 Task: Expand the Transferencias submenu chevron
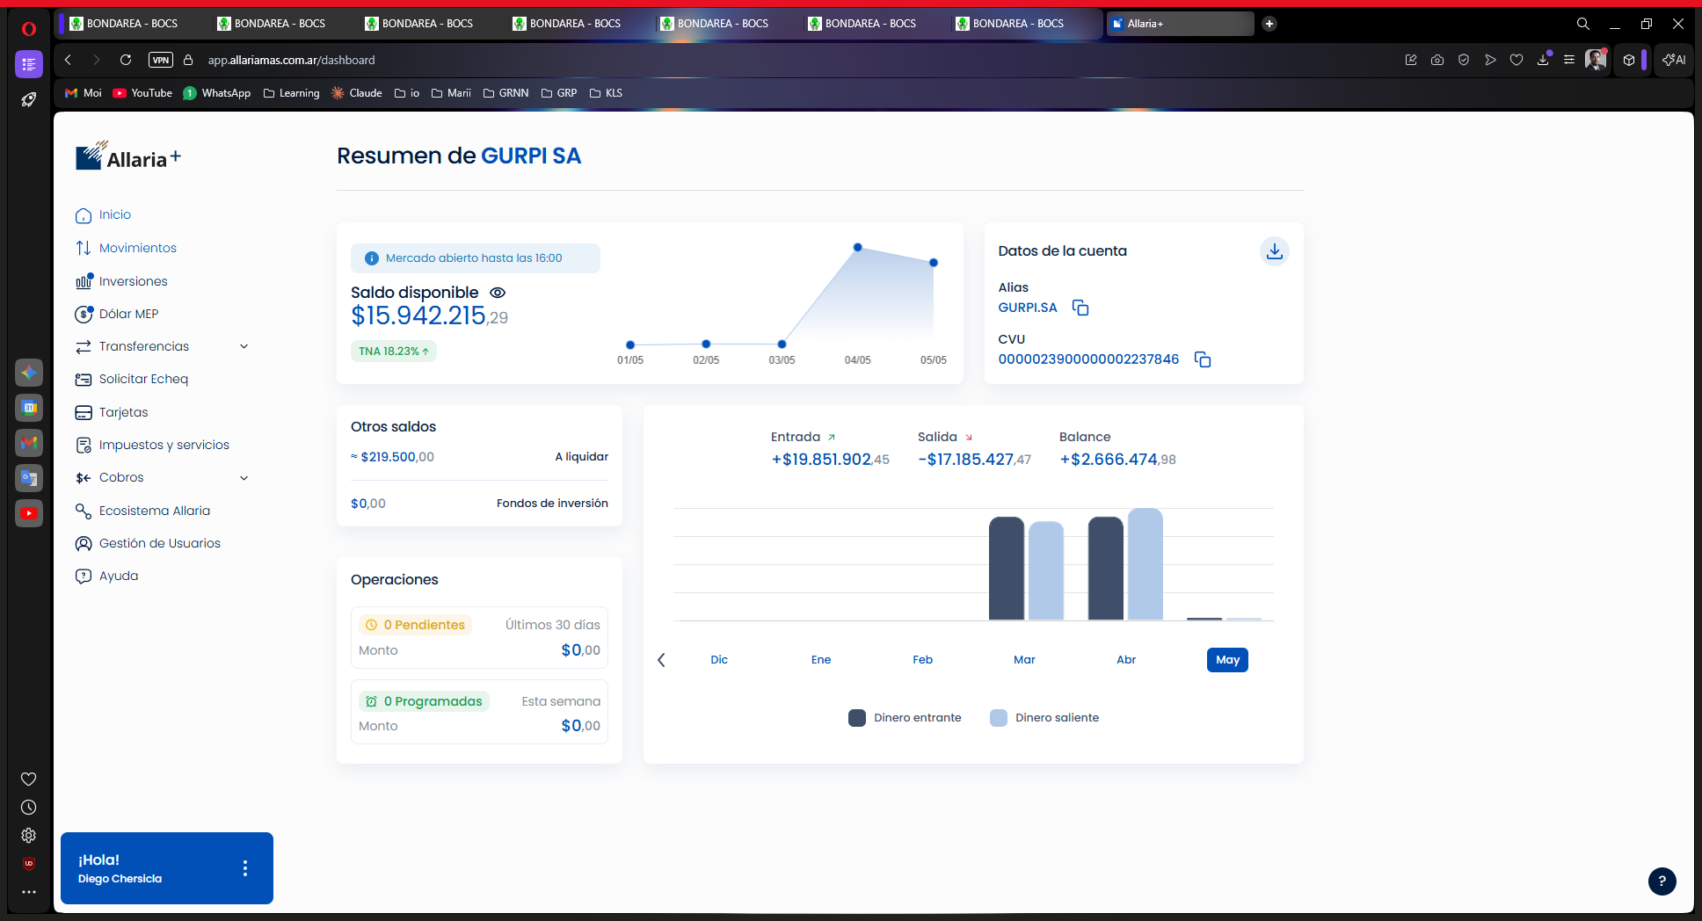point(244,346)
